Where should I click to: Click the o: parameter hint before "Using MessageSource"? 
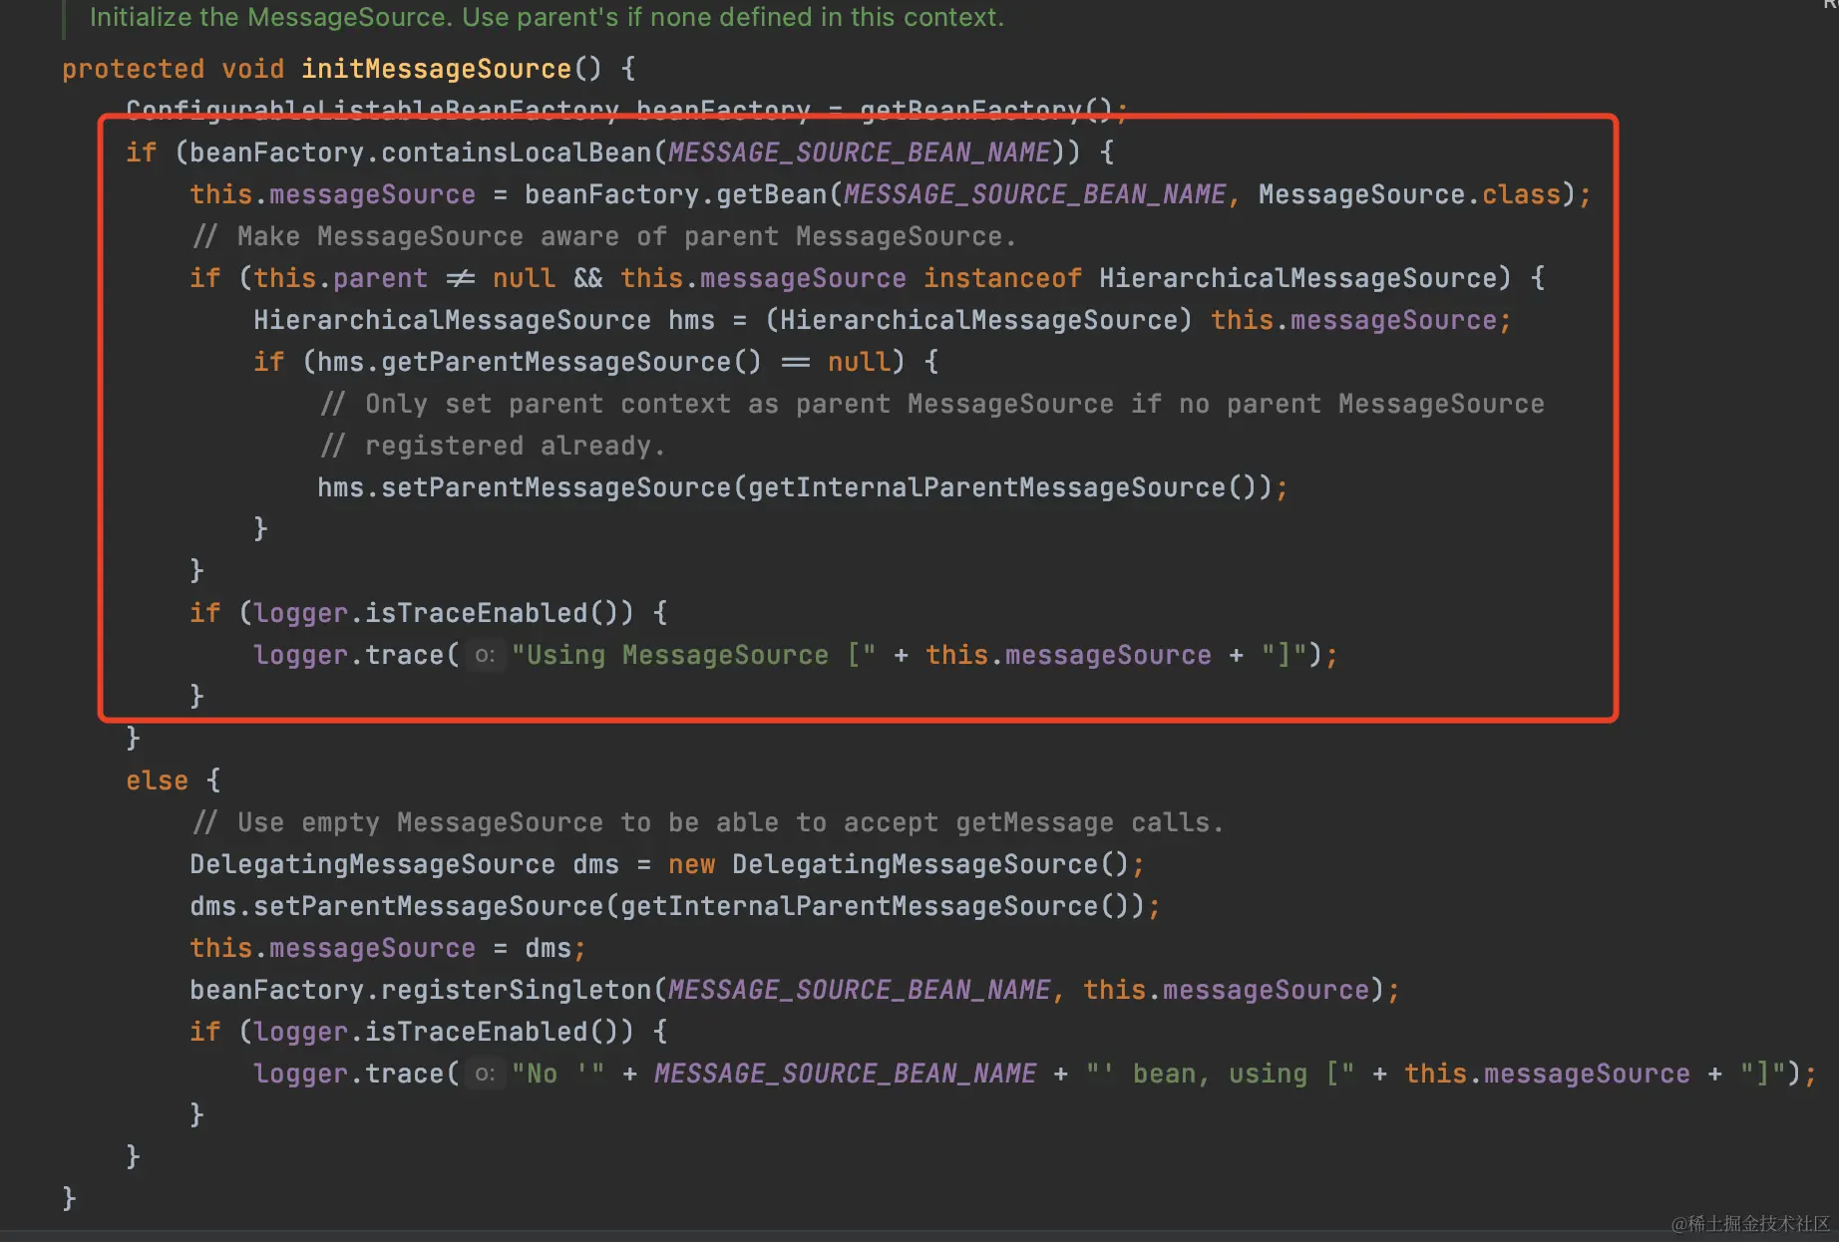tap(485, 655)
